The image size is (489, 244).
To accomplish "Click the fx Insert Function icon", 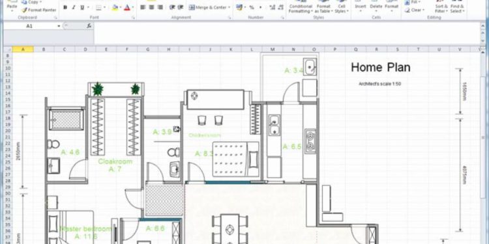I will [x=89, y=27].
